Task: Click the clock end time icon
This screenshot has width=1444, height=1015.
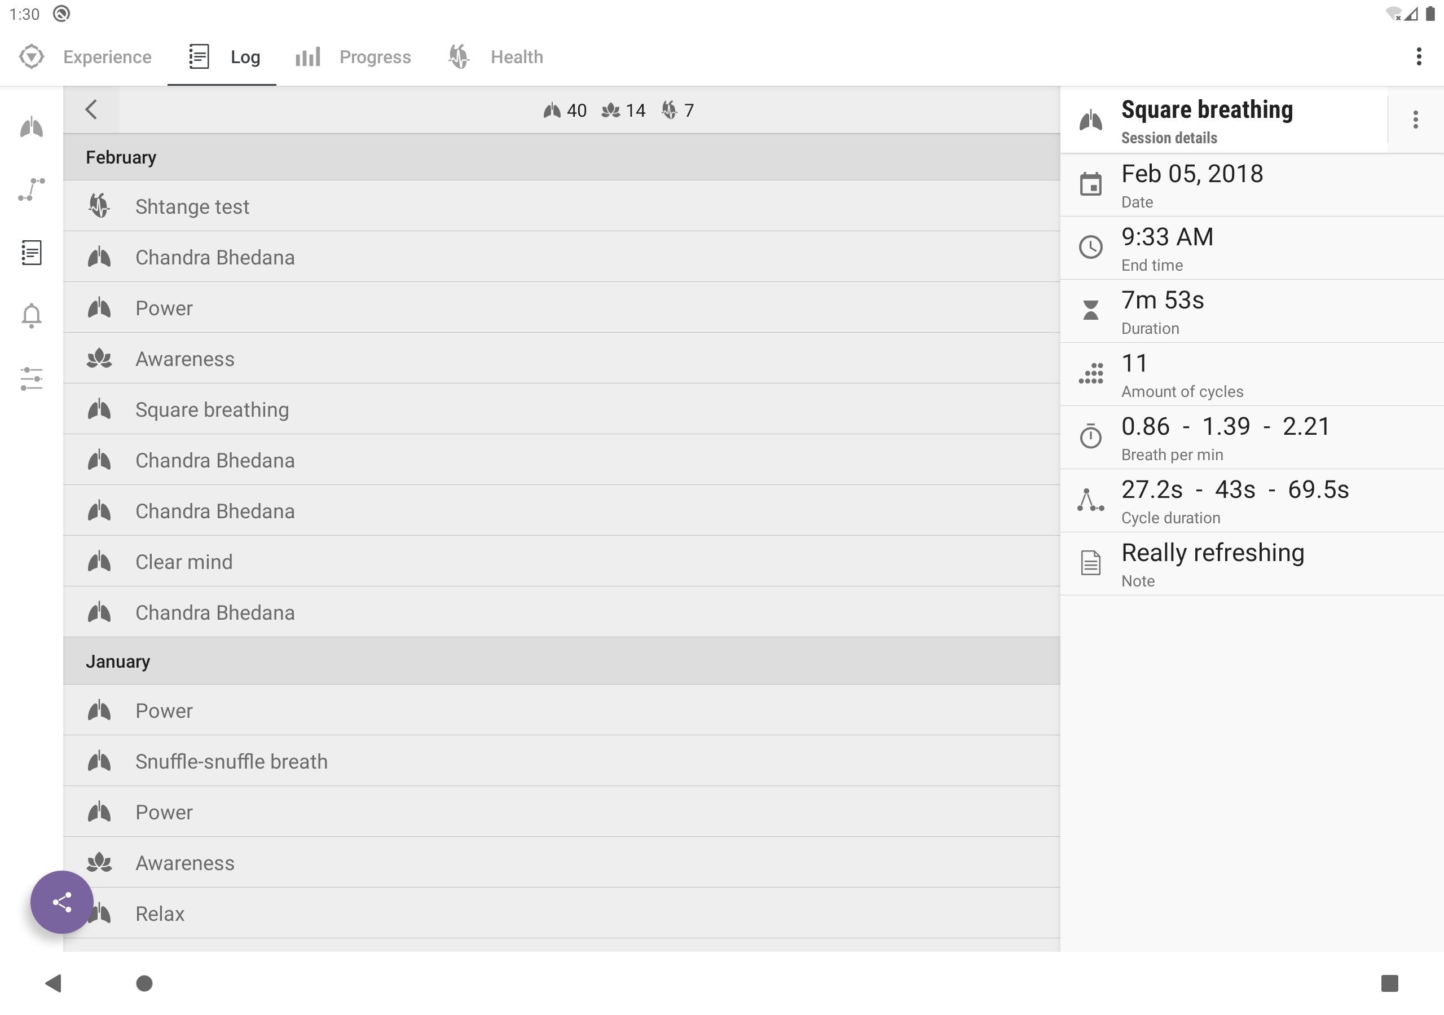Action: click(1090, 247)
